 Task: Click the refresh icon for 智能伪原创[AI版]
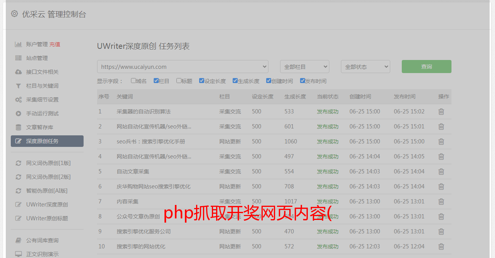[18, 191]
